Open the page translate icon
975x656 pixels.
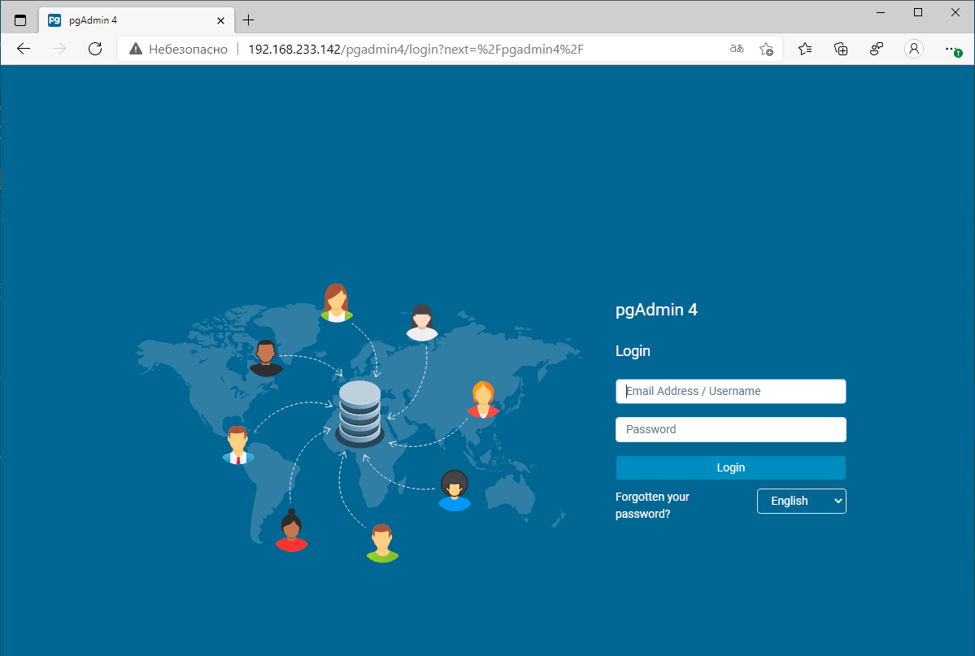(x=736, y=49)
